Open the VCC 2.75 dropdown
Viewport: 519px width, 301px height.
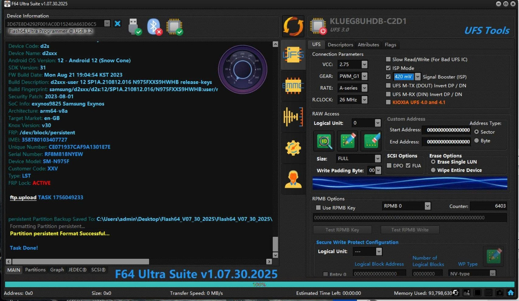pyautogui.click(x=364, y=64)
